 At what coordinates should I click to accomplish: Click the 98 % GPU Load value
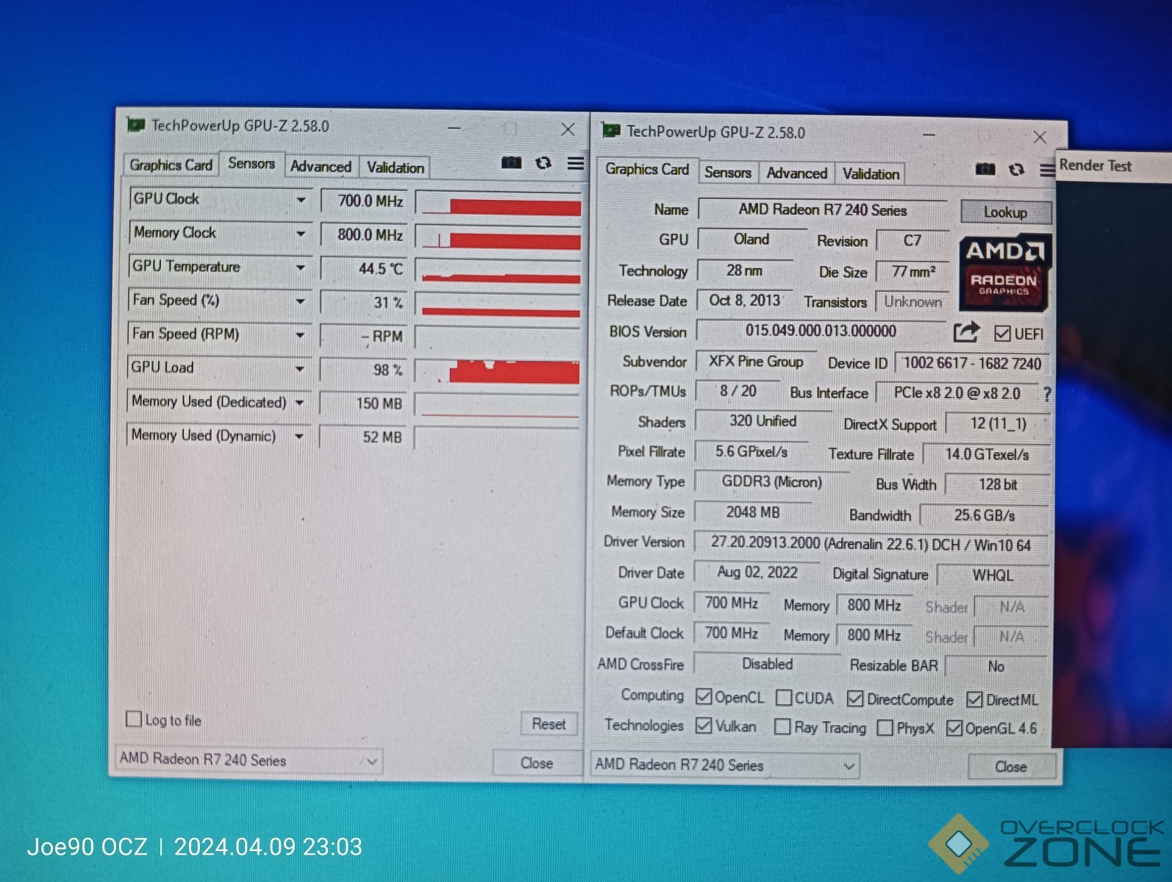pos(363,370)
